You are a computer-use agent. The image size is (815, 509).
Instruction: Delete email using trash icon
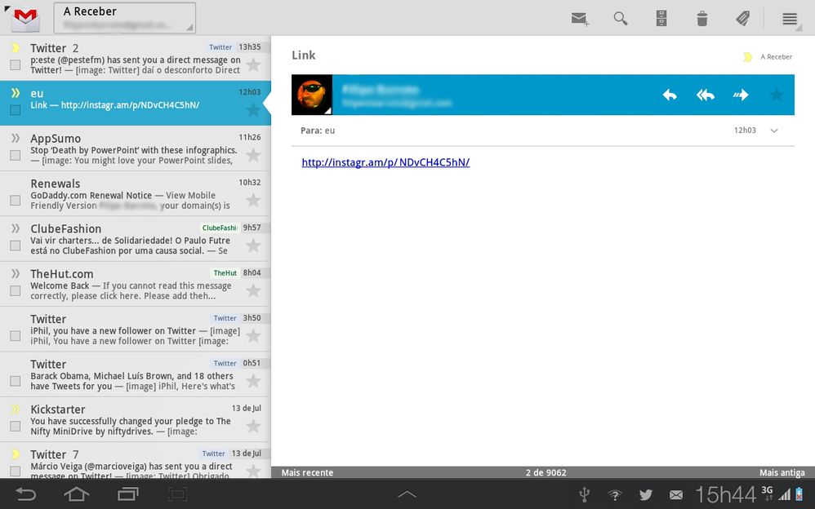[701, 19]
